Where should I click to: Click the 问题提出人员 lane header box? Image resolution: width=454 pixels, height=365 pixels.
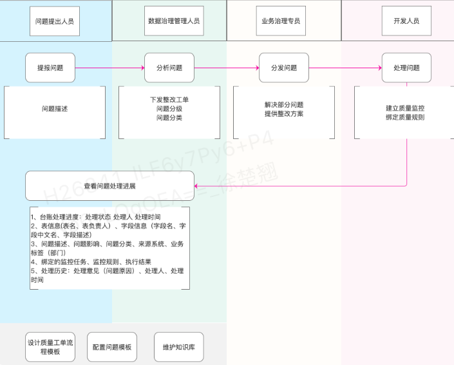55,21
